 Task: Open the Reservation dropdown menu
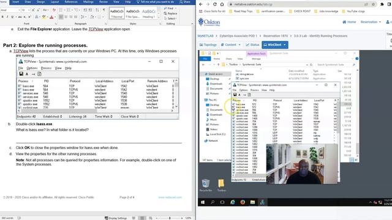371,22
